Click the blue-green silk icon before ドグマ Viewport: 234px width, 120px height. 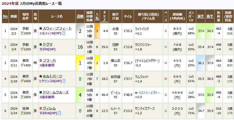coord(41,44)
